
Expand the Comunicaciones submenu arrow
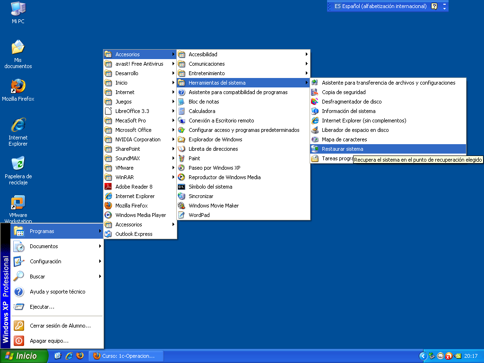pos(306,64)
